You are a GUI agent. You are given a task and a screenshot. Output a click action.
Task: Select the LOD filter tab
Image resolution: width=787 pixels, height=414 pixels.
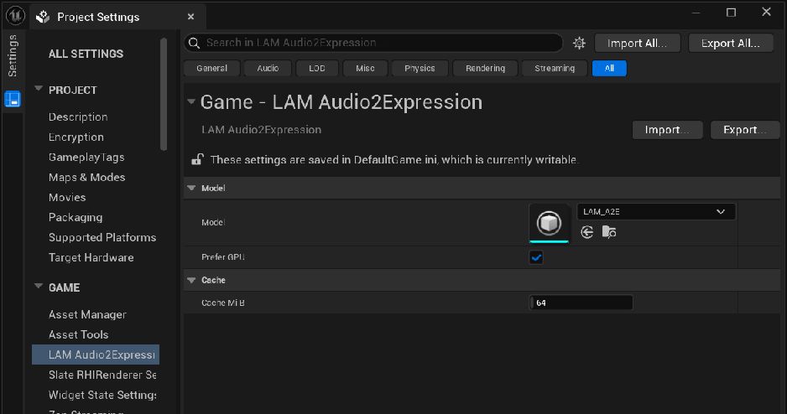coord(316,68)
